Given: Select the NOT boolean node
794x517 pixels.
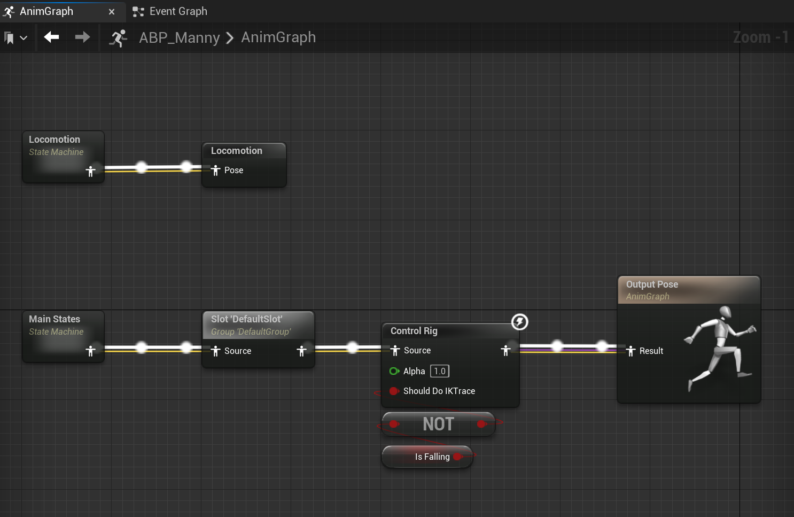Looking at the screenshot, I should coord(438,424).
